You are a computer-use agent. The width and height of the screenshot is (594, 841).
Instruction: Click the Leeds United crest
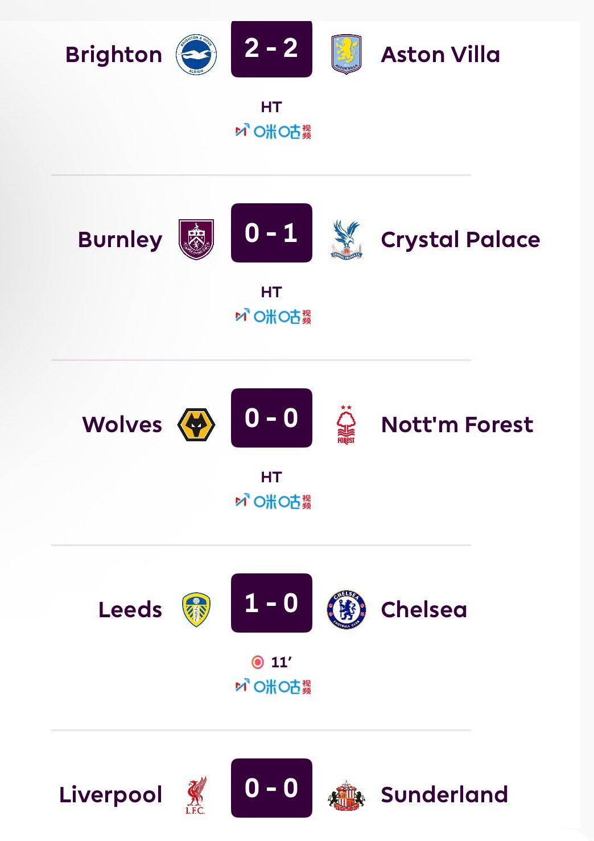196,609
